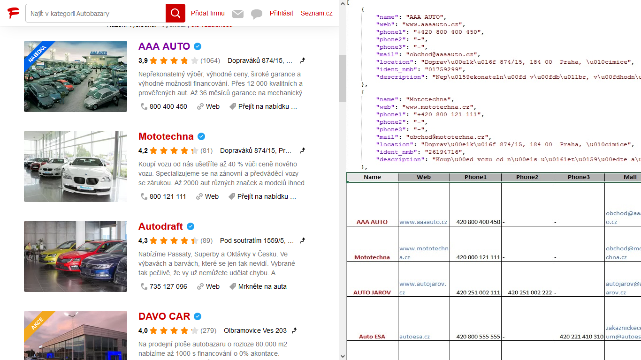641x360 pixels.
Task: Click JSON line "web": "www.mototechna.cz"
Action: (x=427, y=107)
